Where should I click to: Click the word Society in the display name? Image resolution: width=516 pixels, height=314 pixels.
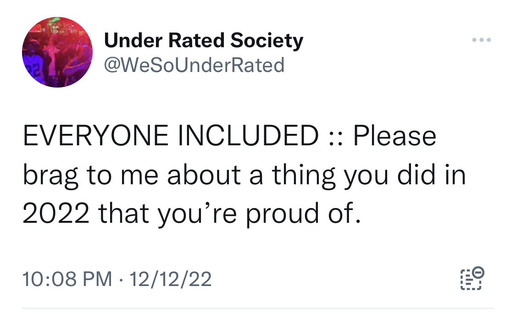coord(266,41)
